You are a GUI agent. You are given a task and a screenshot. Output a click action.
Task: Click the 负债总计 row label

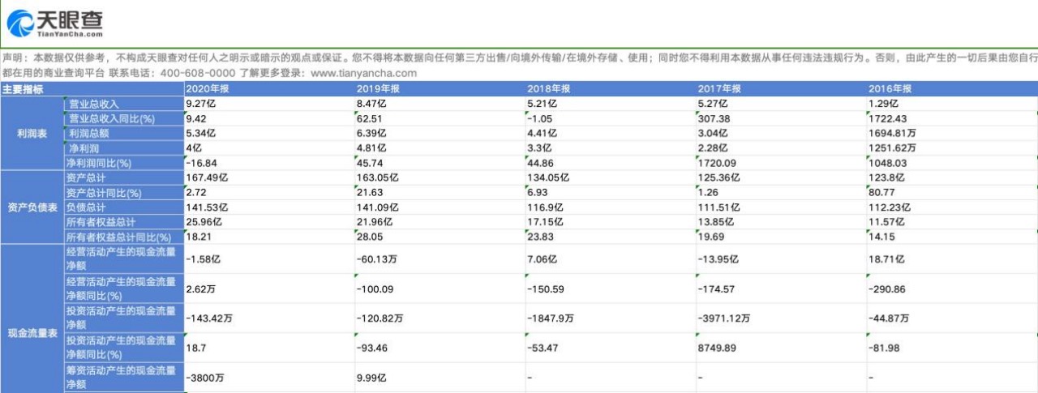pos(86,207)
